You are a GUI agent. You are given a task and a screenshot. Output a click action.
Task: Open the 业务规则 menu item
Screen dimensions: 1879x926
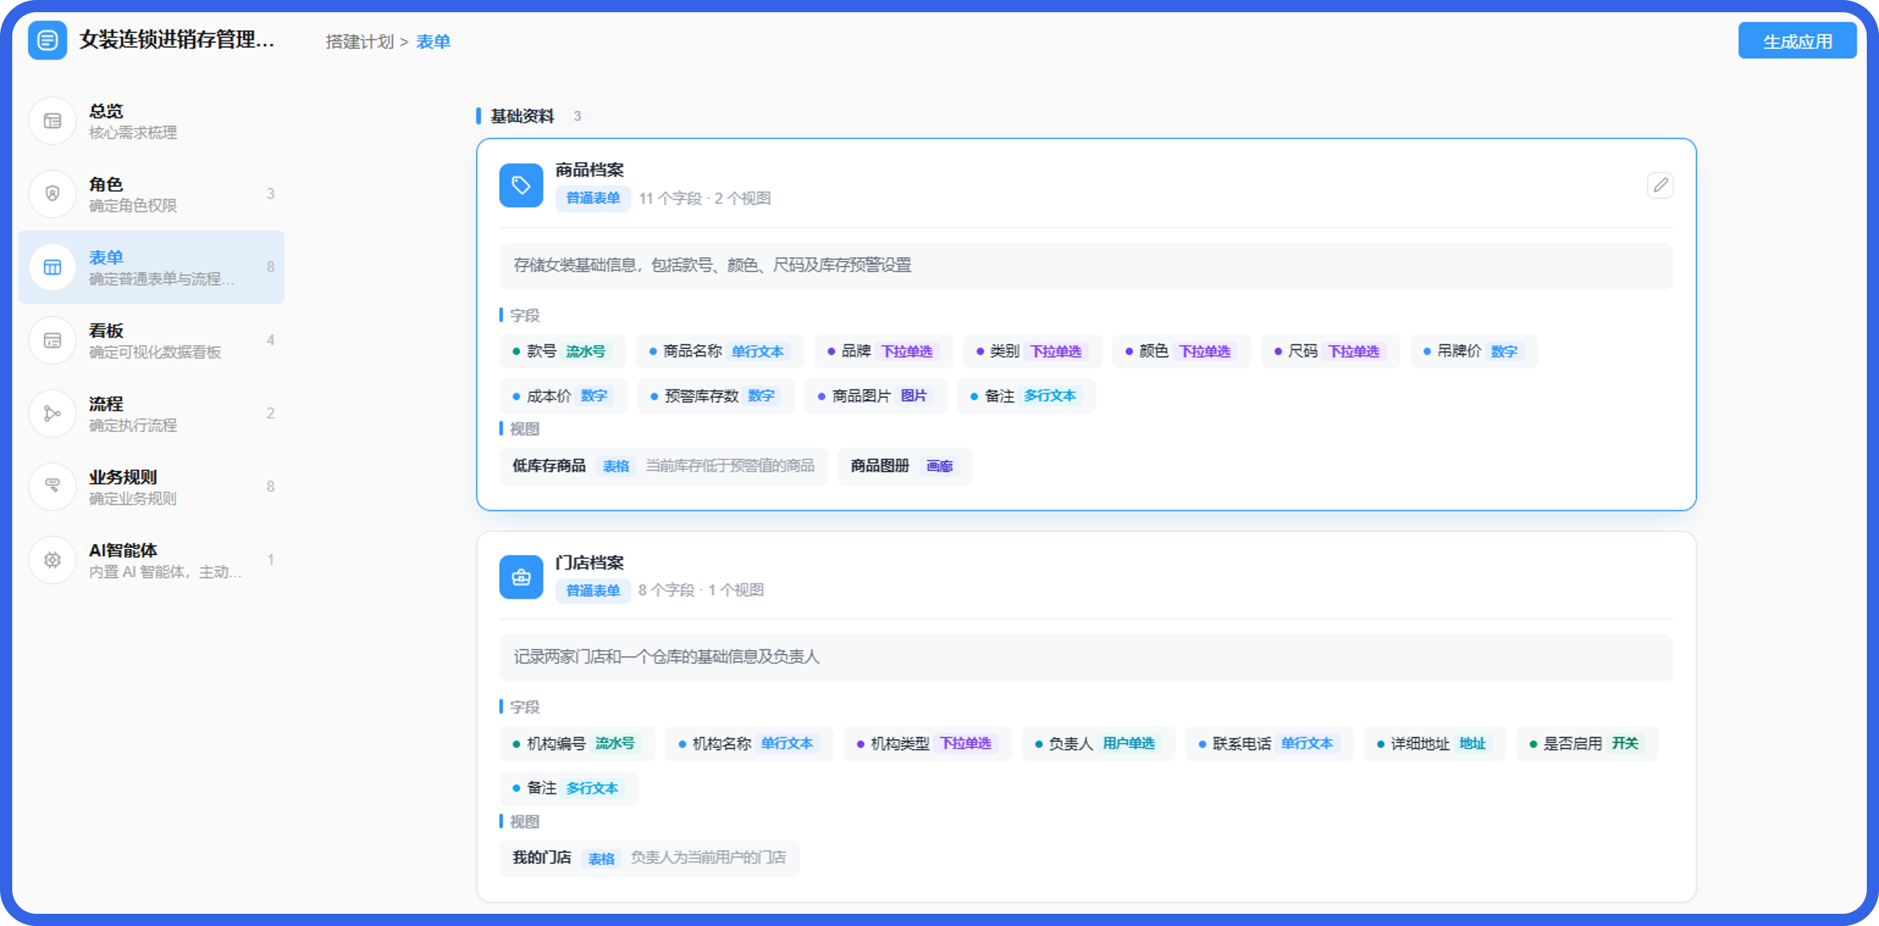pos(152,486)
